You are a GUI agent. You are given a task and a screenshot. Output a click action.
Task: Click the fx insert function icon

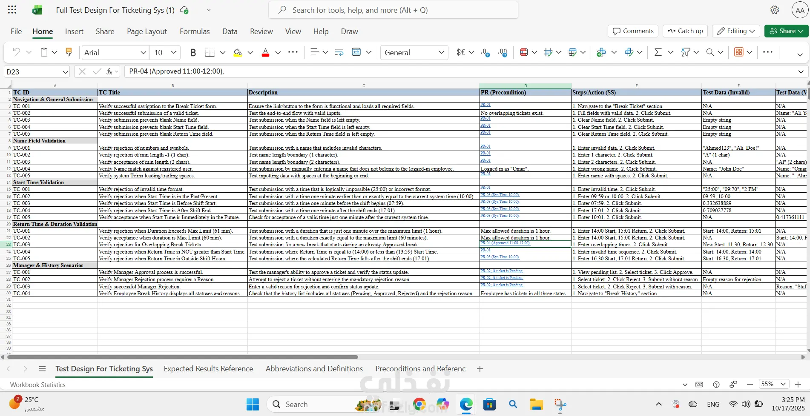[109, 71]
